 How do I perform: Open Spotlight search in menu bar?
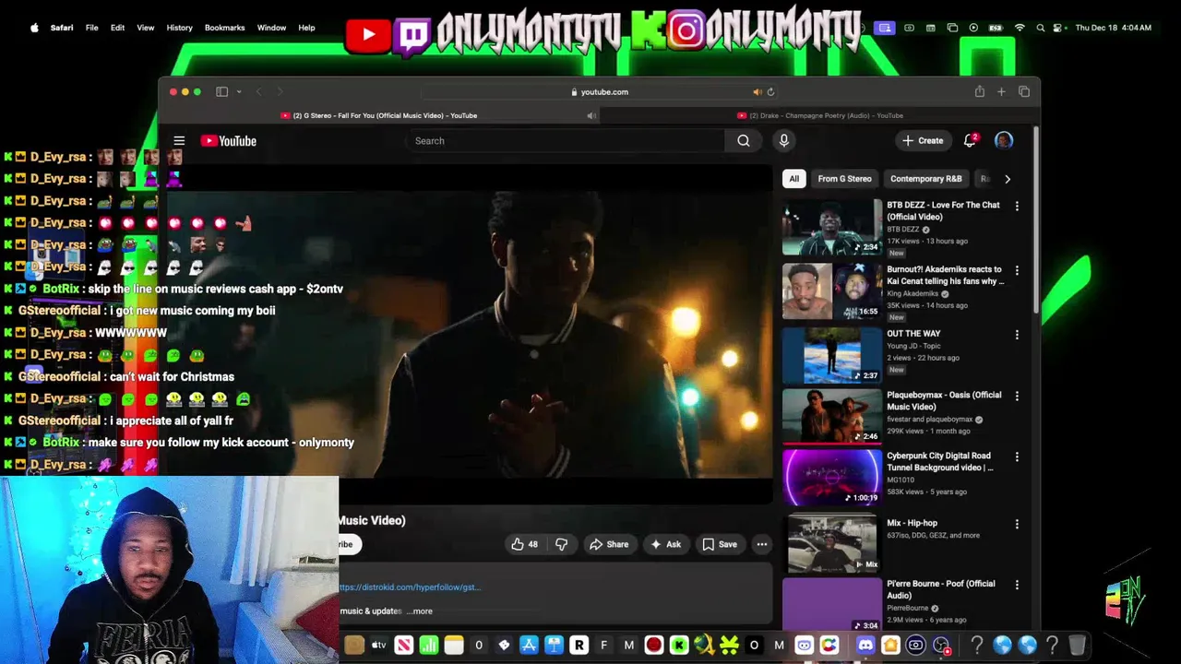(x=1041, y=28)
